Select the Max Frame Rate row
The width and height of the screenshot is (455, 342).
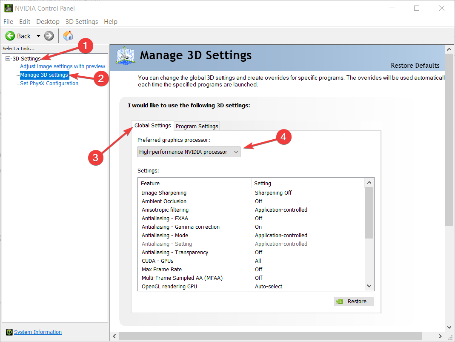coord(251,270)
